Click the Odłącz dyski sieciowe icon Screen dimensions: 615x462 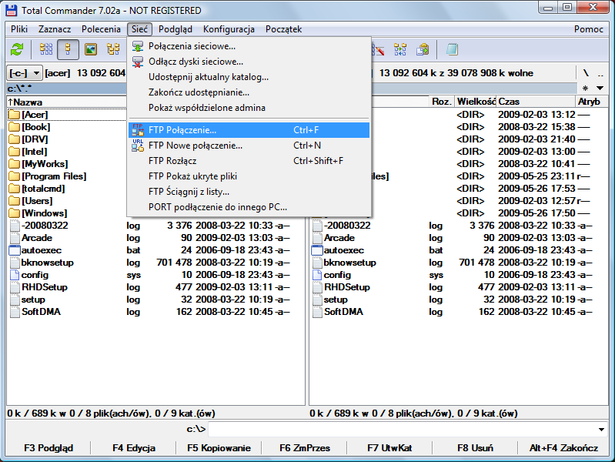(138, 62)
